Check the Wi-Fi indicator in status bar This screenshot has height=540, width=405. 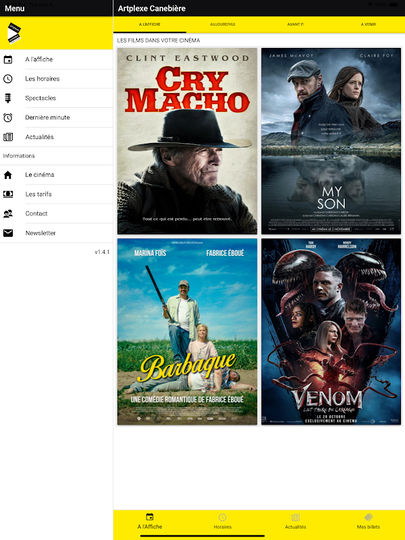click(x=370, y=5)
